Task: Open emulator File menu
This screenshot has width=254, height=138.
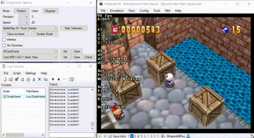Action: click(103, 11)
